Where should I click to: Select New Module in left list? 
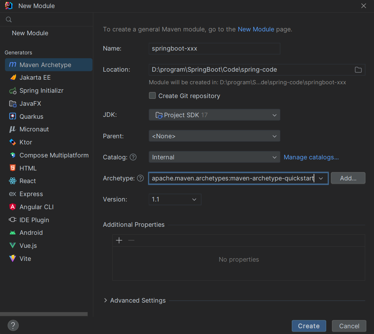click(30, 33)
